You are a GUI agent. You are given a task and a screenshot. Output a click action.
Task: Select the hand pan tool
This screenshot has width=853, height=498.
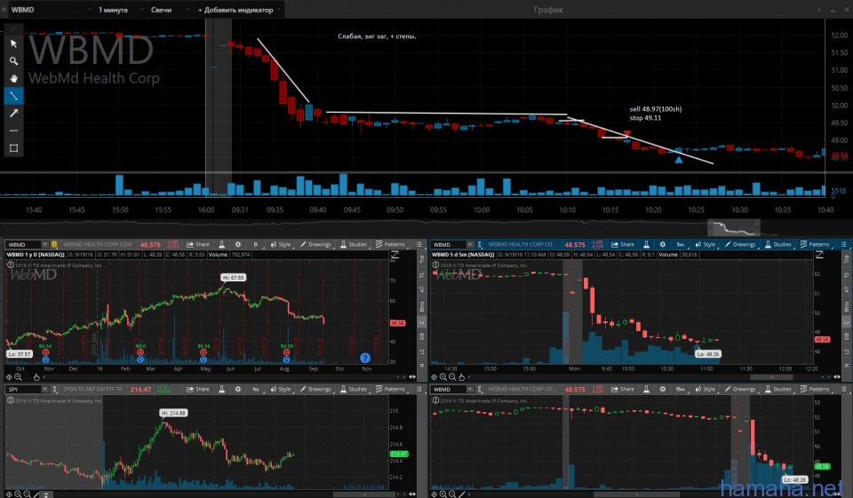tap(13, 78)
